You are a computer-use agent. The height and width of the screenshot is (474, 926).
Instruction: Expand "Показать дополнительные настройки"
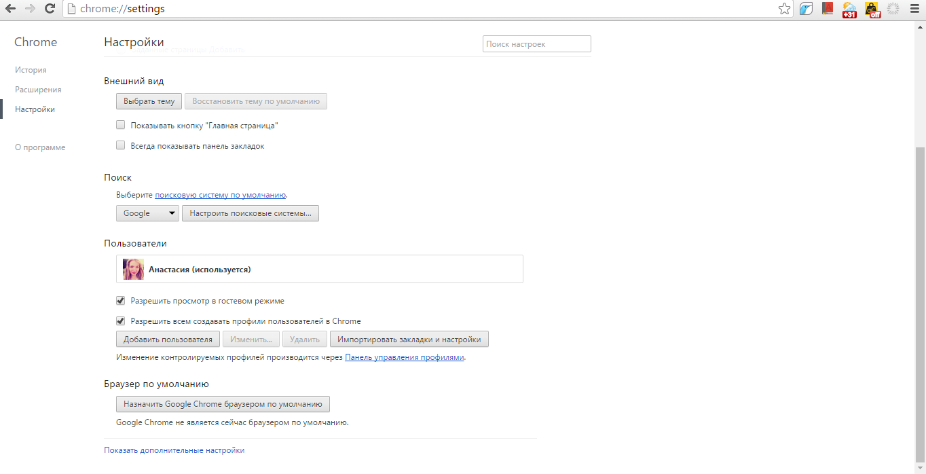174,450
